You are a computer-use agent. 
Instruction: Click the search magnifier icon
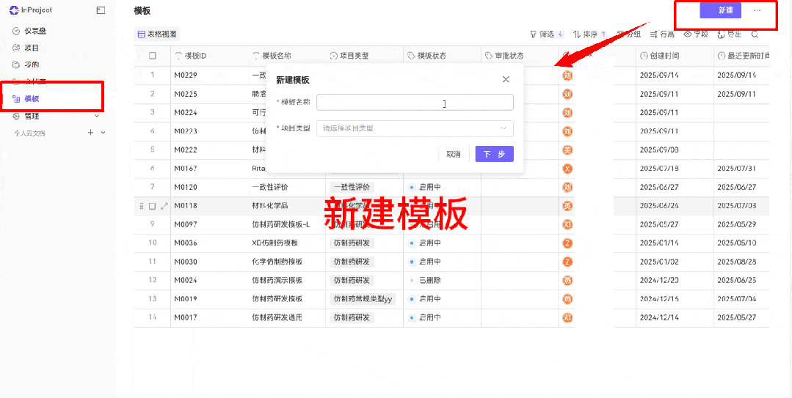(x=755, y=34)
